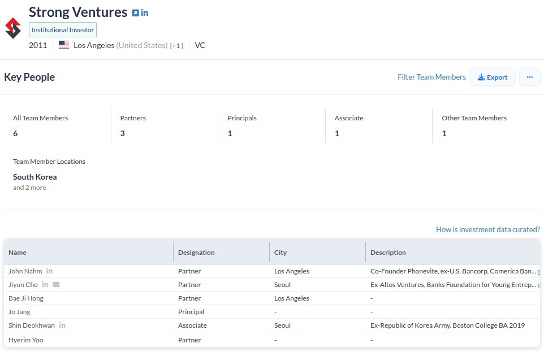Select the All Team Members stat
This screenshot has height=352, width=544.
point(40,126)
